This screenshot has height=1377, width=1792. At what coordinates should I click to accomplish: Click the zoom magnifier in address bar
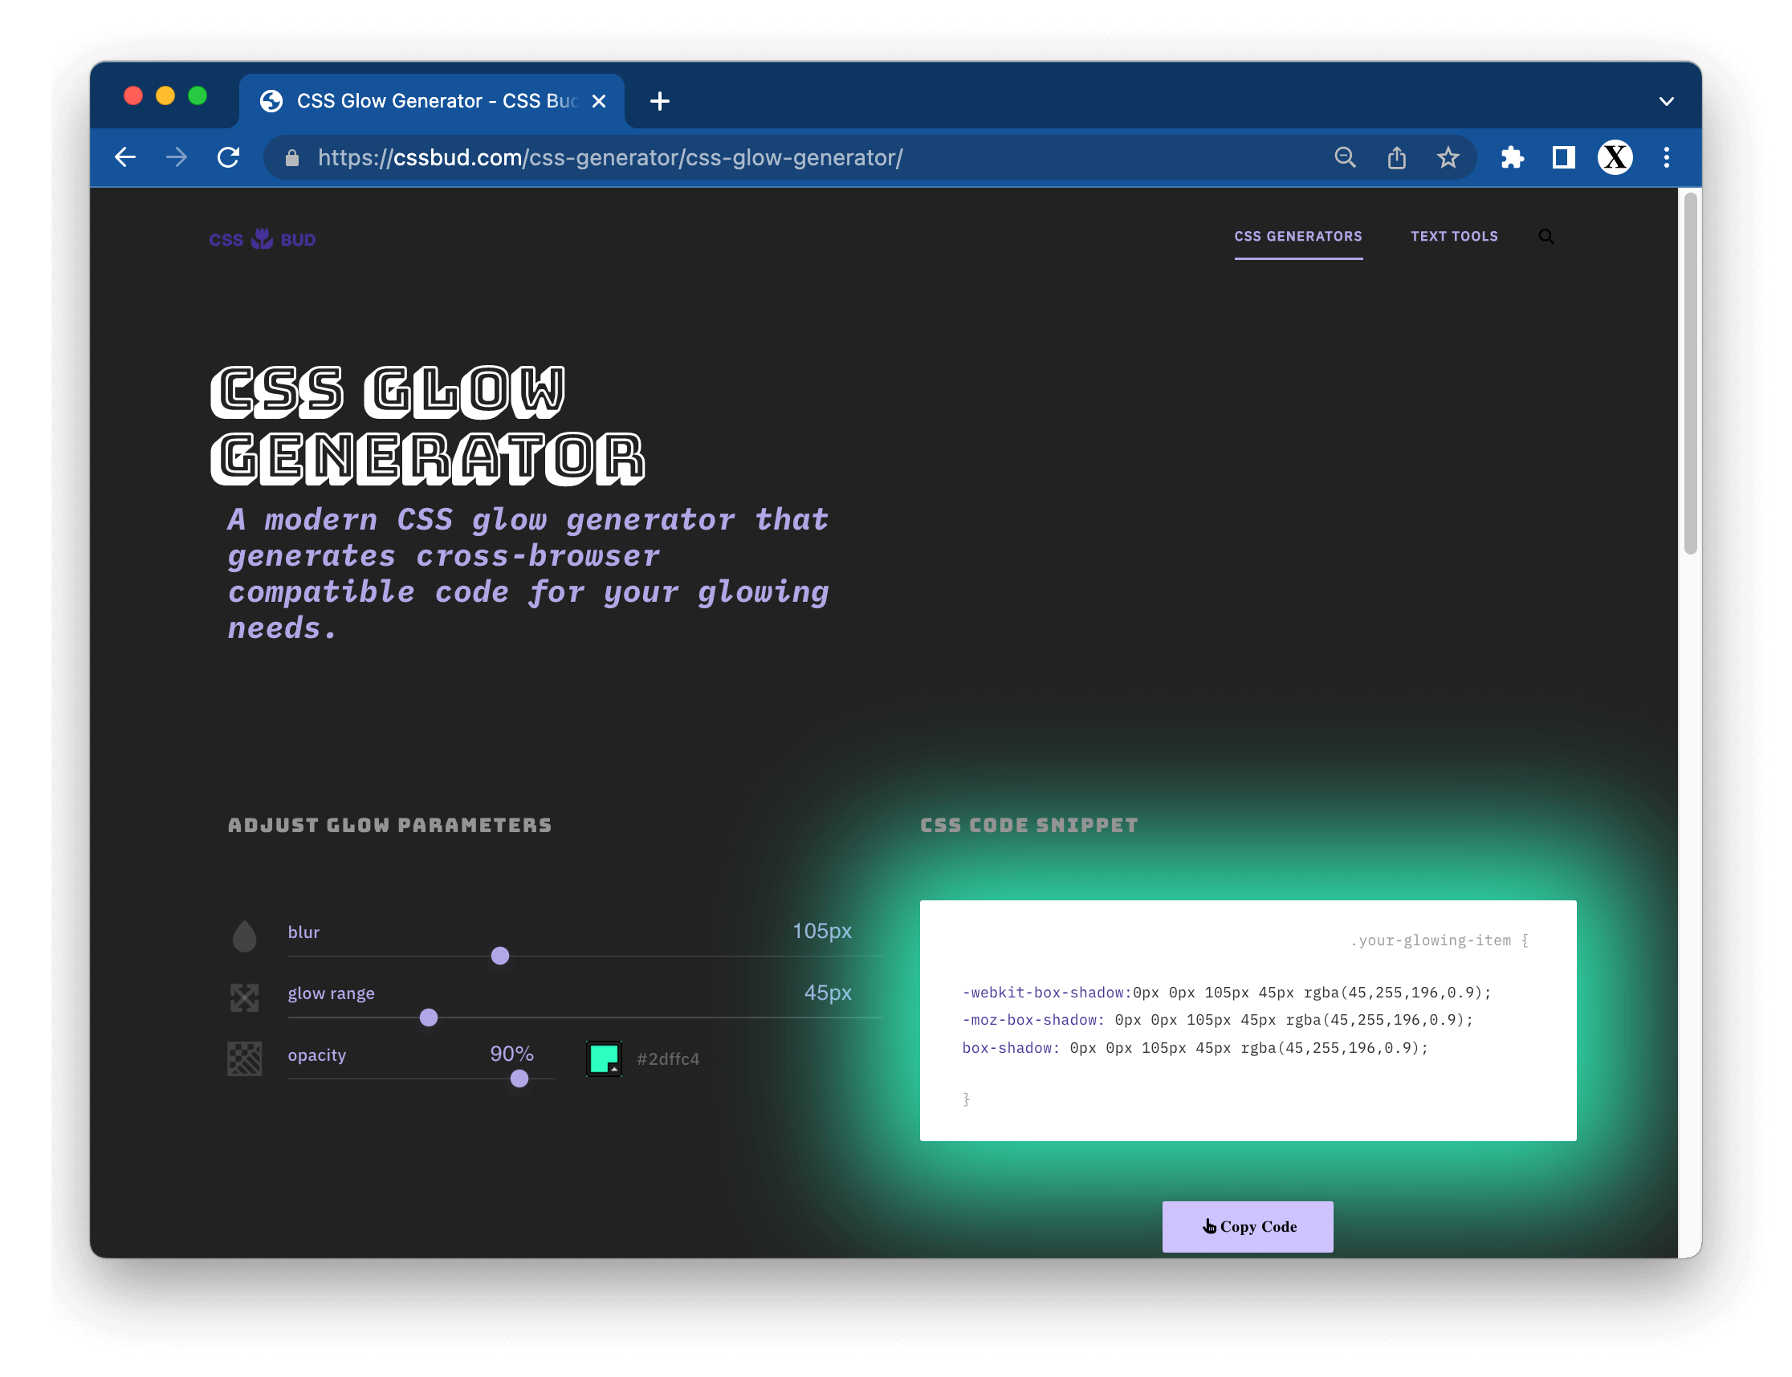[1344, 157]
